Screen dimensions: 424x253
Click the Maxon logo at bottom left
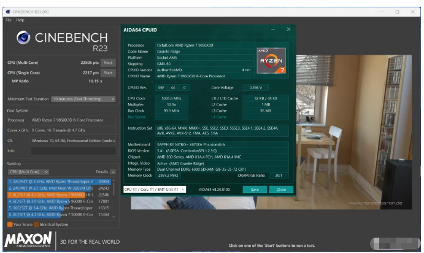coord(29,238)
